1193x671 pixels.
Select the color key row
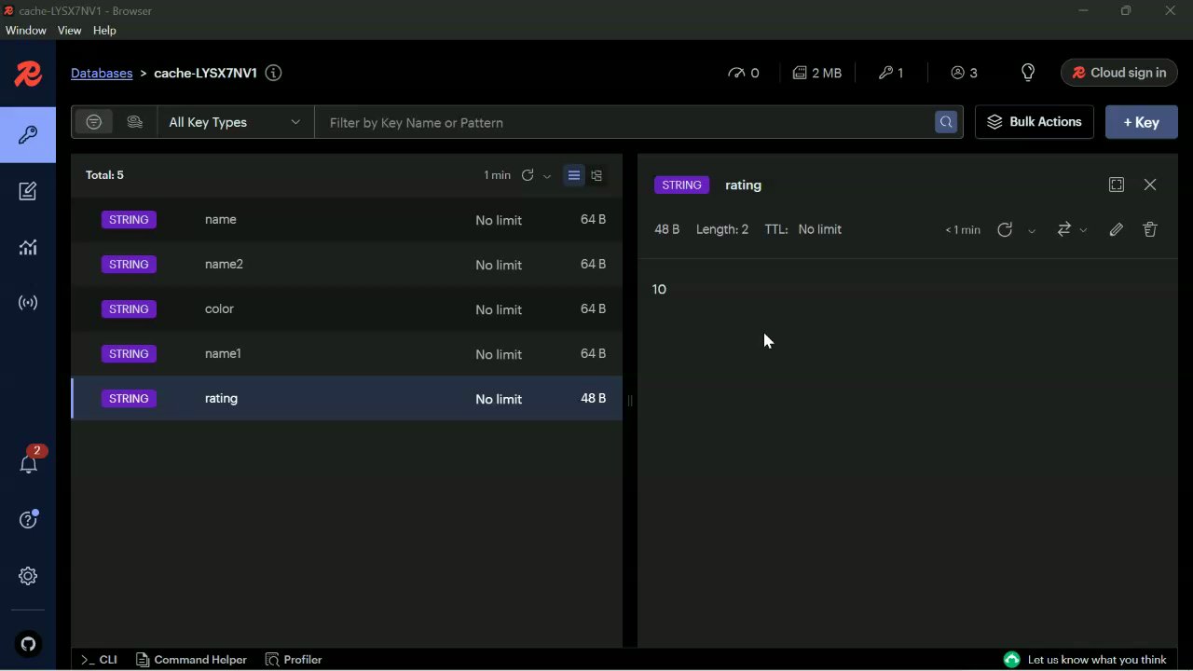click(347, 308)
